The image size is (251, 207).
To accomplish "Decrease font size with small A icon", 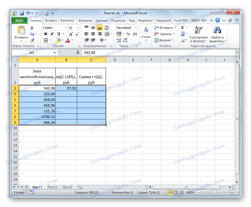I will [77, 34].
